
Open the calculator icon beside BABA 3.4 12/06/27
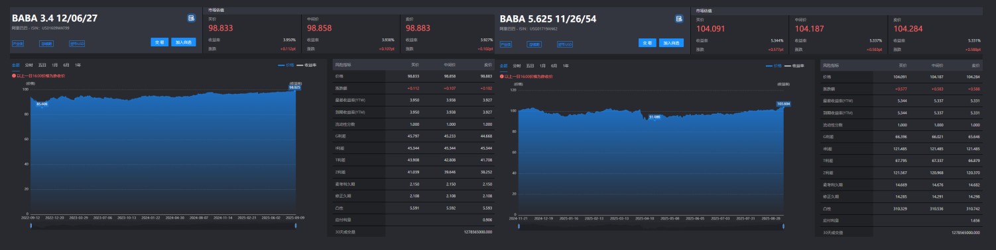[x=191, y=19]
